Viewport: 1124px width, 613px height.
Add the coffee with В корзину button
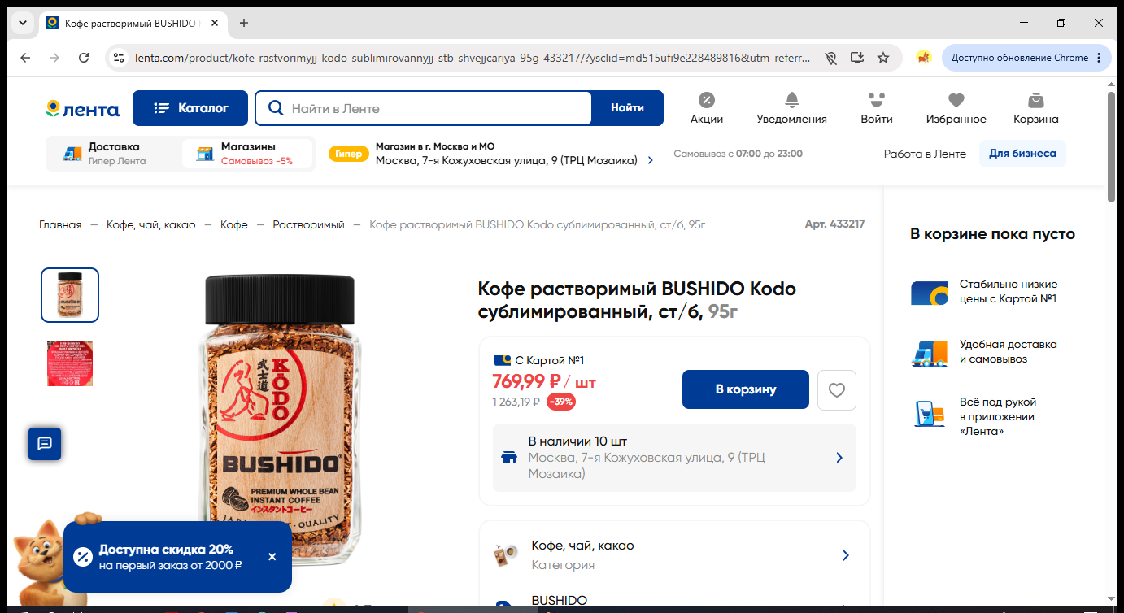[x=746, y=389]
